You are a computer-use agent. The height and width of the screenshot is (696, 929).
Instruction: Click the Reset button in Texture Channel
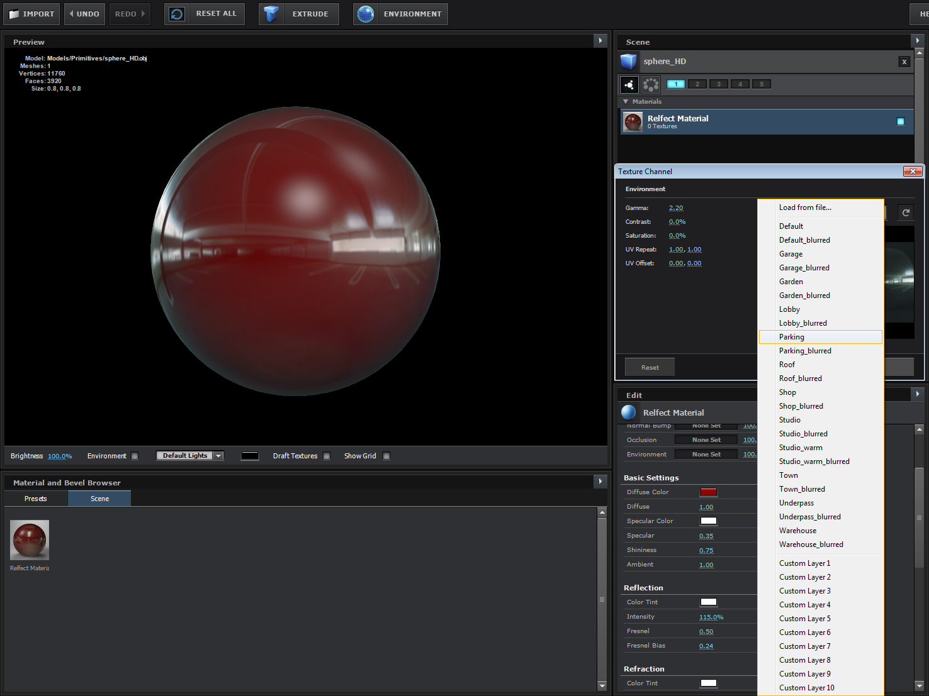[x=650, y=367]
